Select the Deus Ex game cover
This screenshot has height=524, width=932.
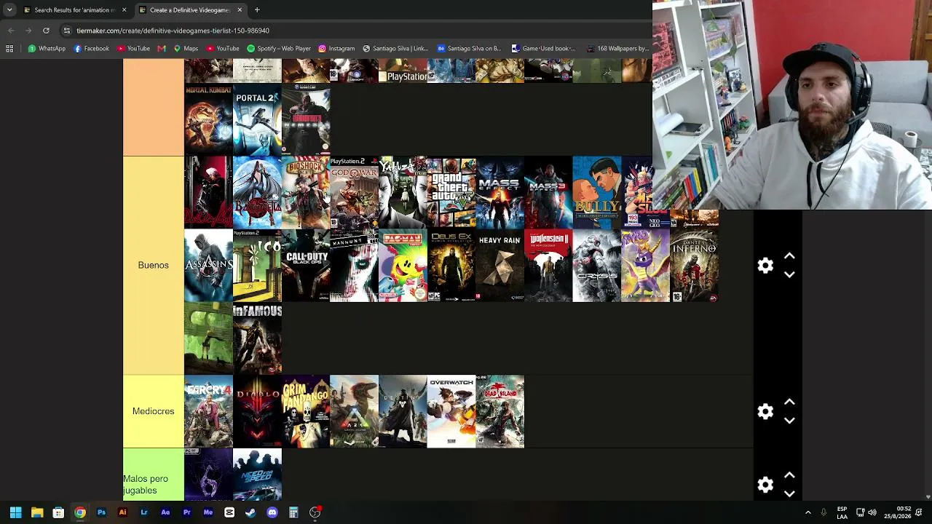pyautogui.click(x=451, y=266)
